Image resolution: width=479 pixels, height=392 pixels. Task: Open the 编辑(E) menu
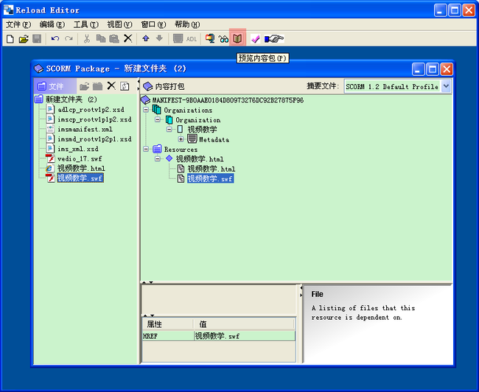(52, 24)
